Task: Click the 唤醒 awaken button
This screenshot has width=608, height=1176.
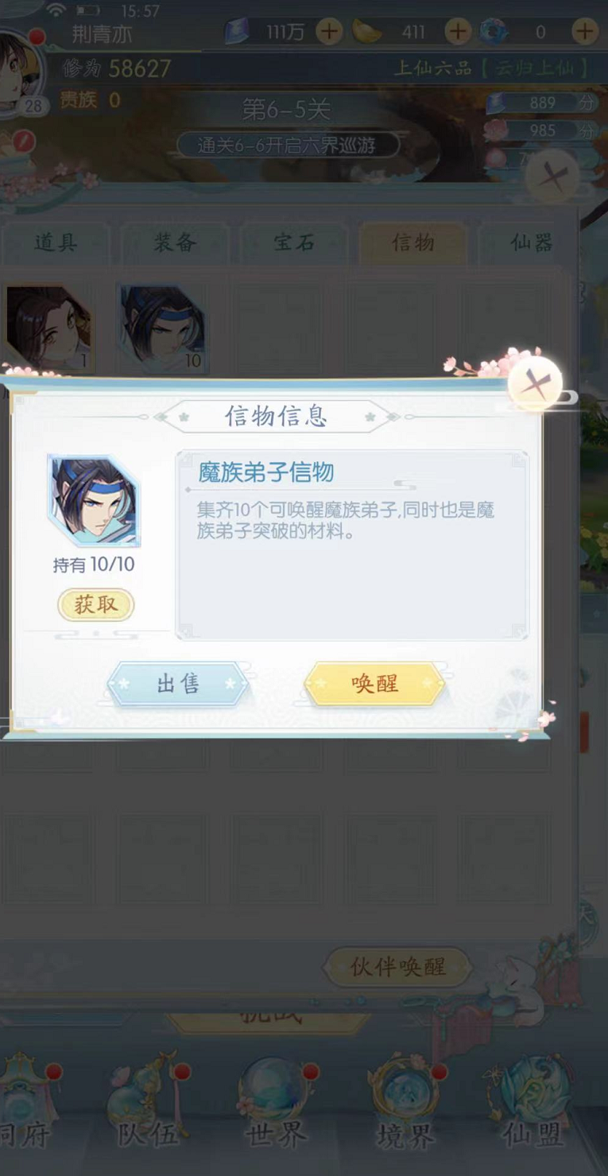Action: (x=374, y=684)
